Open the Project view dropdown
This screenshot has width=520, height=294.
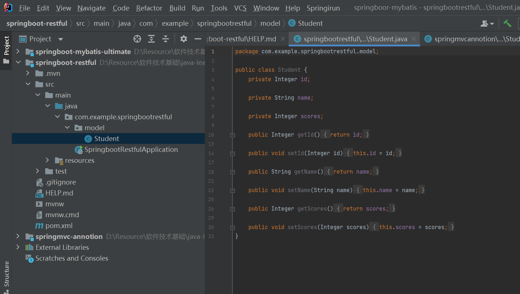click(61, 39)
